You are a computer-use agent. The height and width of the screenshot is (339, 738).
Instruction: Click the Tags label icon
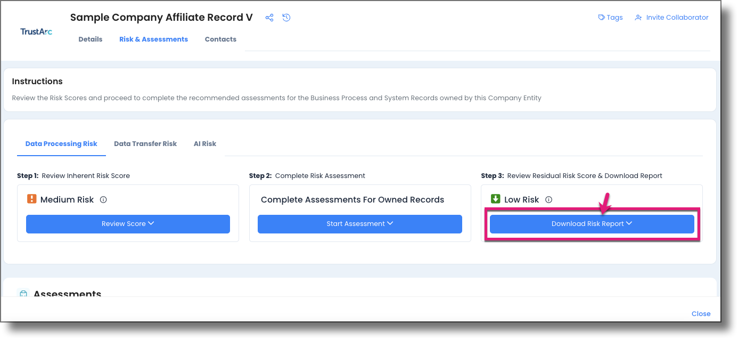point(601,18)
